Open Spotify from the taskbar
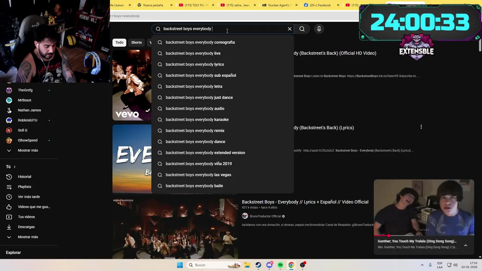This screenshot has width=482, height=271. [280, 265]
